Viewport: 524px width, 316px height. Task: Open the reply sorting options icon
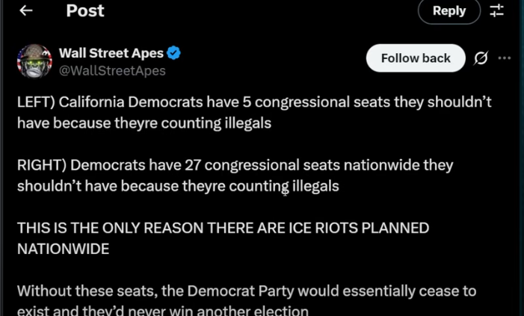tap(496, 10)
